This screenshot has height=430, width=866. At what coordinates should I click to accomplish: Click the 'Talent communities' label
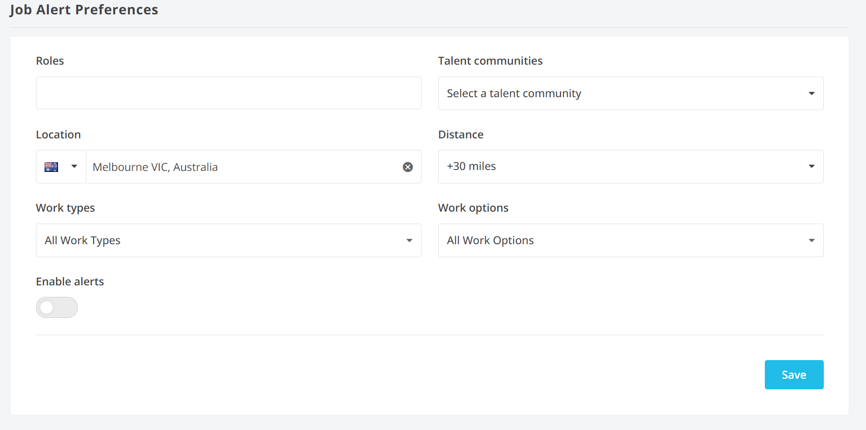tap(490, 61)
